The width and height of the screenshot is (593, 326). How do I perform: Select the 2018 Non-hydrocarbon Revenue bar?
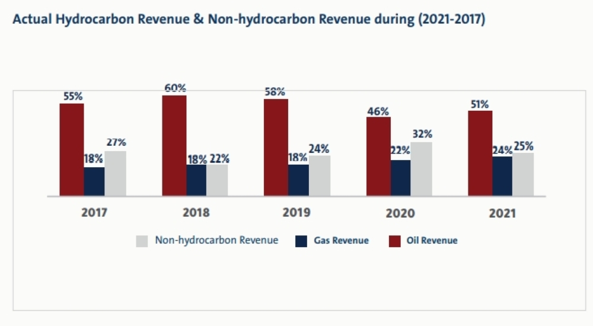pyautogui.click(x=217, y=180)
